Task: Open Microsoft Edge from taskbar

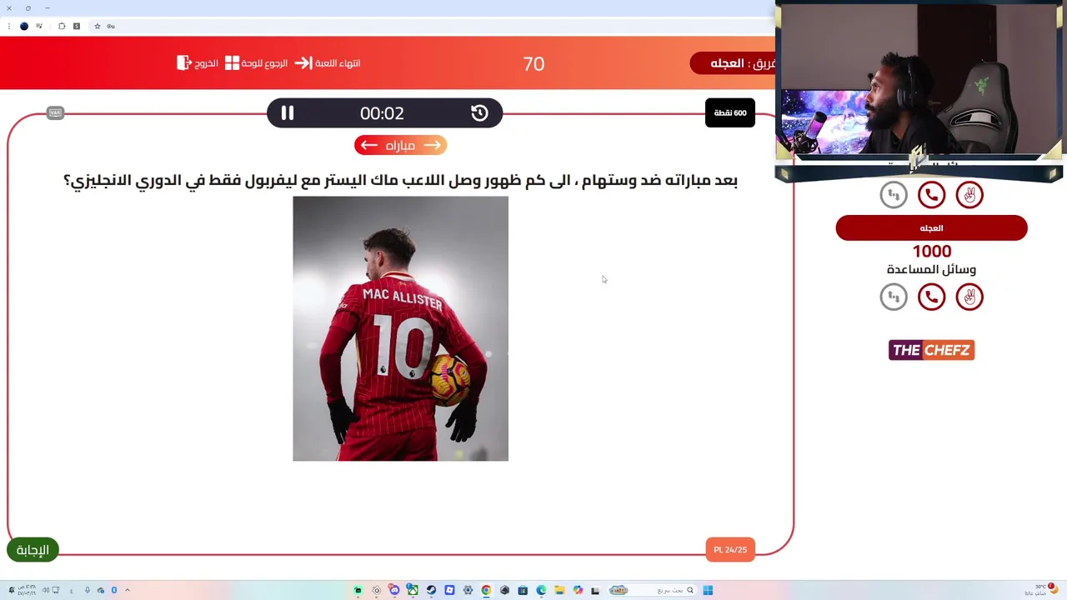Action: pyautogui.click(x=541, y=590)
